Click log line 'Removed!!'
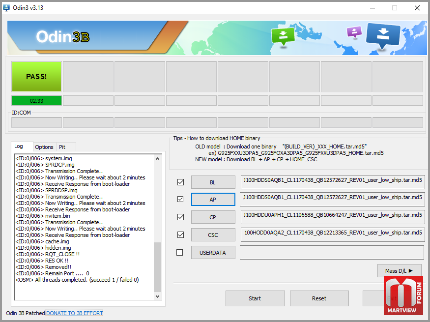This screenshot has width=430, height=322. [x=43, y=267]
